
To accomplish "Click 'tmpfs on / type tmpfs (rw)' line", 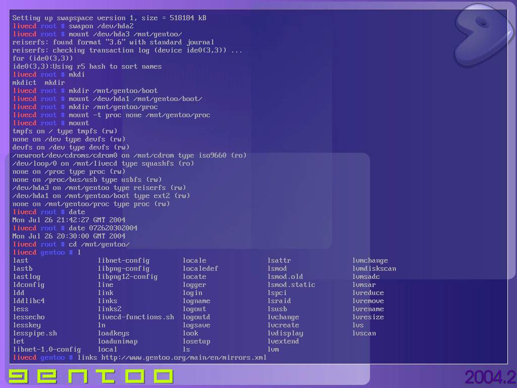I will pyautogui.click(x=65, y=131).
